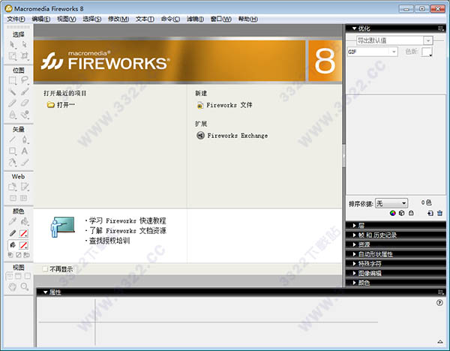Open the 滤镜(I) menu
The height and width of the screenshot is (351, 450).
tap(195, 19)
